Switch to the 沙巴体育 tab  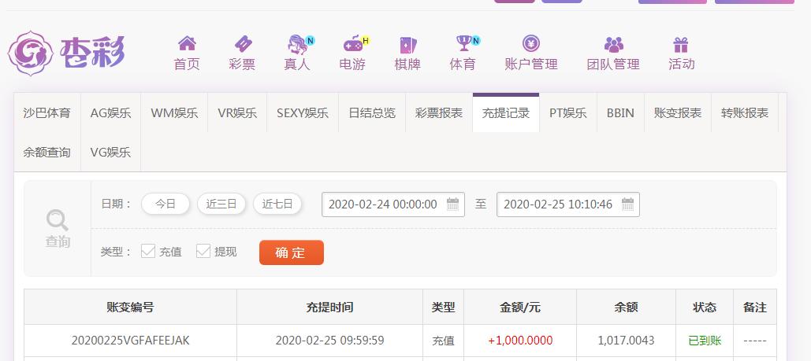pyautogui.click(x=47, y=112)
